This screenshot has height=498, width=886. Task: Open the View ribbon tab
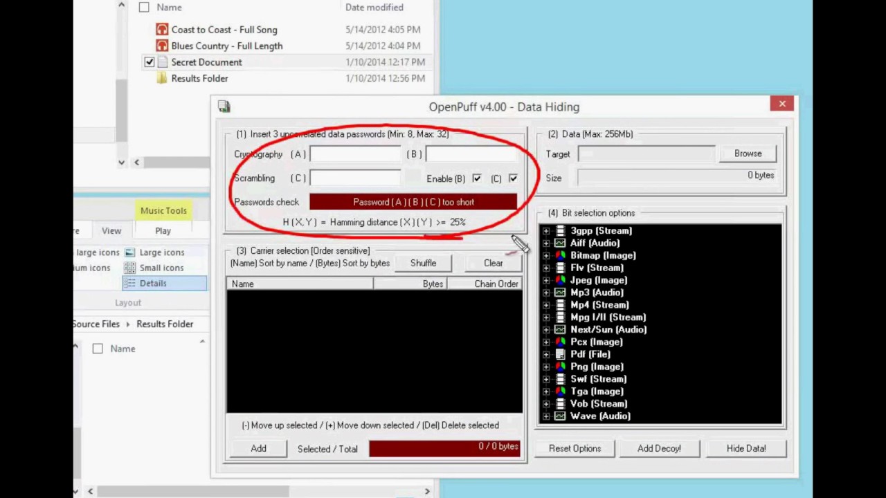click(111, 231)
